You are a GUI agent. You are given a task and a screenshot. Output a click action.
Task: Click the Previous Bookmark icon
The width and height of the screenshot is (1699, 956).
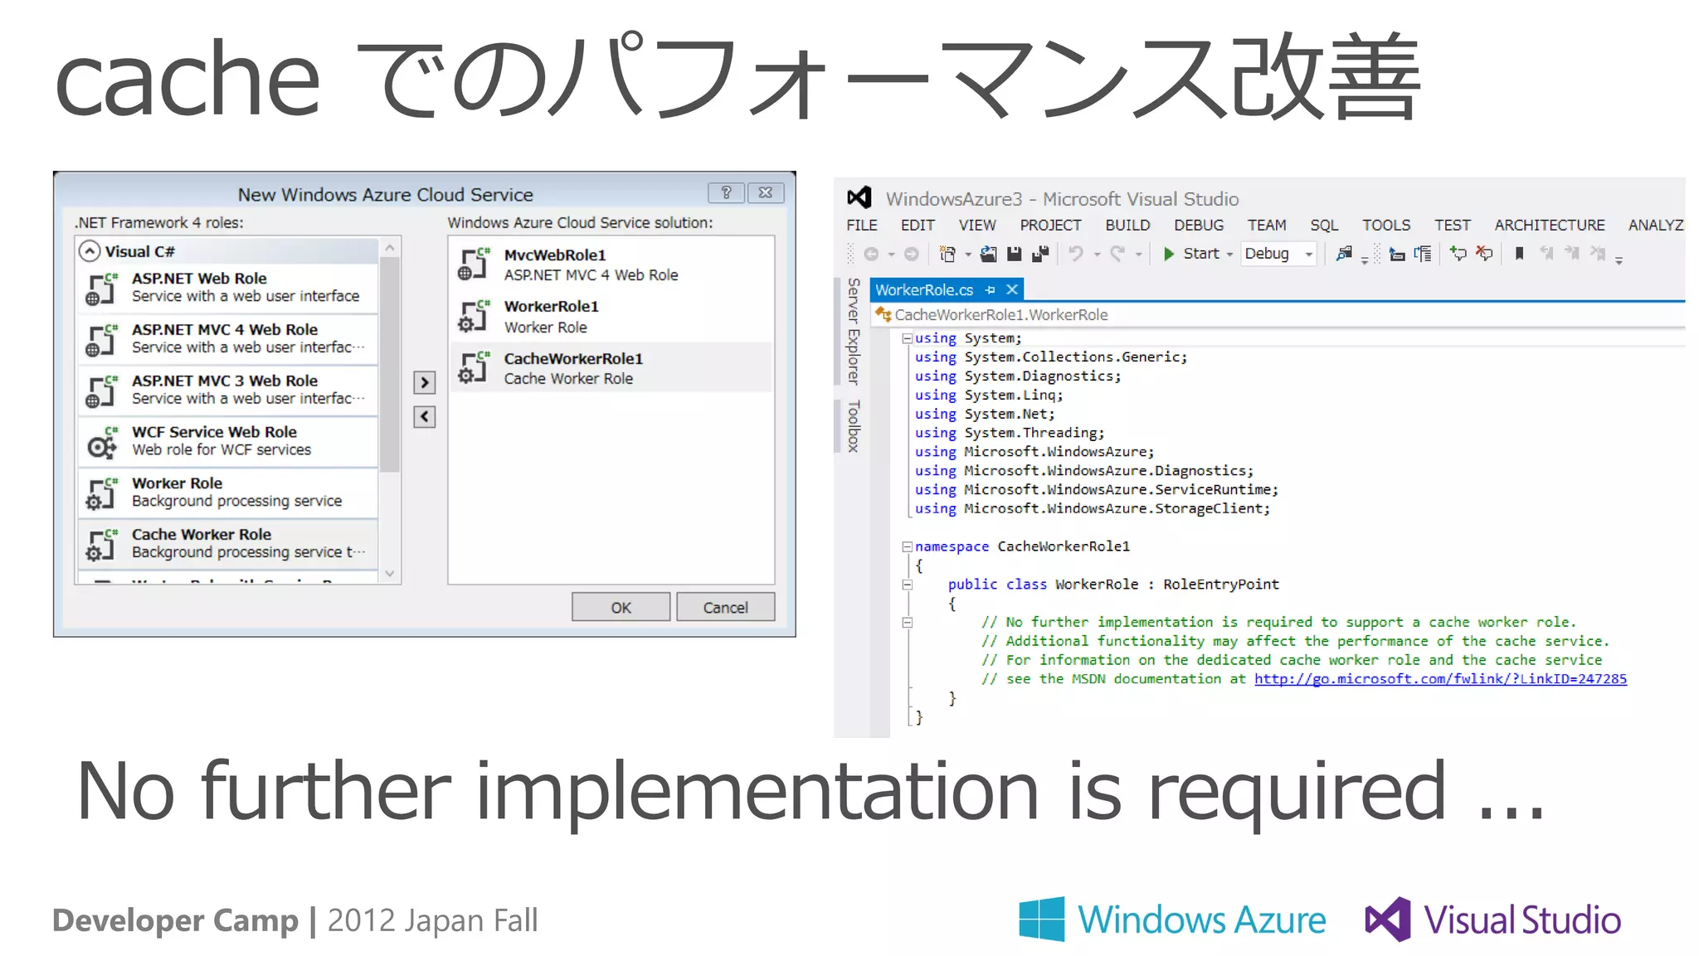coord(1546,254)
